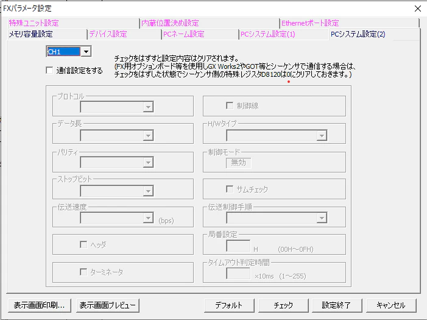Toggle the ヘッダ checkbox

(83, 244)
